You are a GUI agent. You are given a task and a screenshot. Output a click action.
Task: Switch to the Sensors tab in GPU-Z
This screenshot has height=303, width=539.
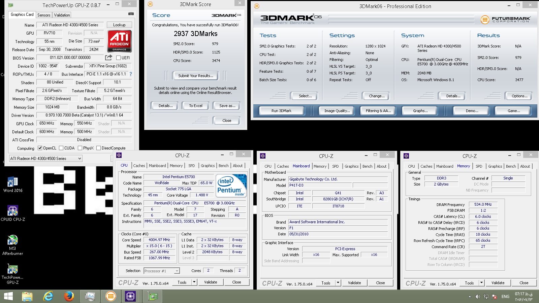44,15
